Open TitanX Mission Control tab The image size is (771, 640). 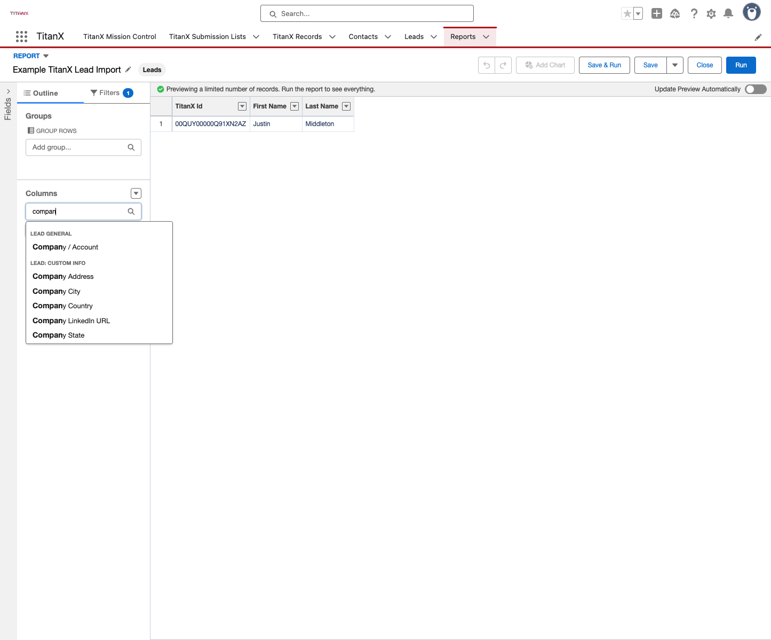[x=120, y=37]
